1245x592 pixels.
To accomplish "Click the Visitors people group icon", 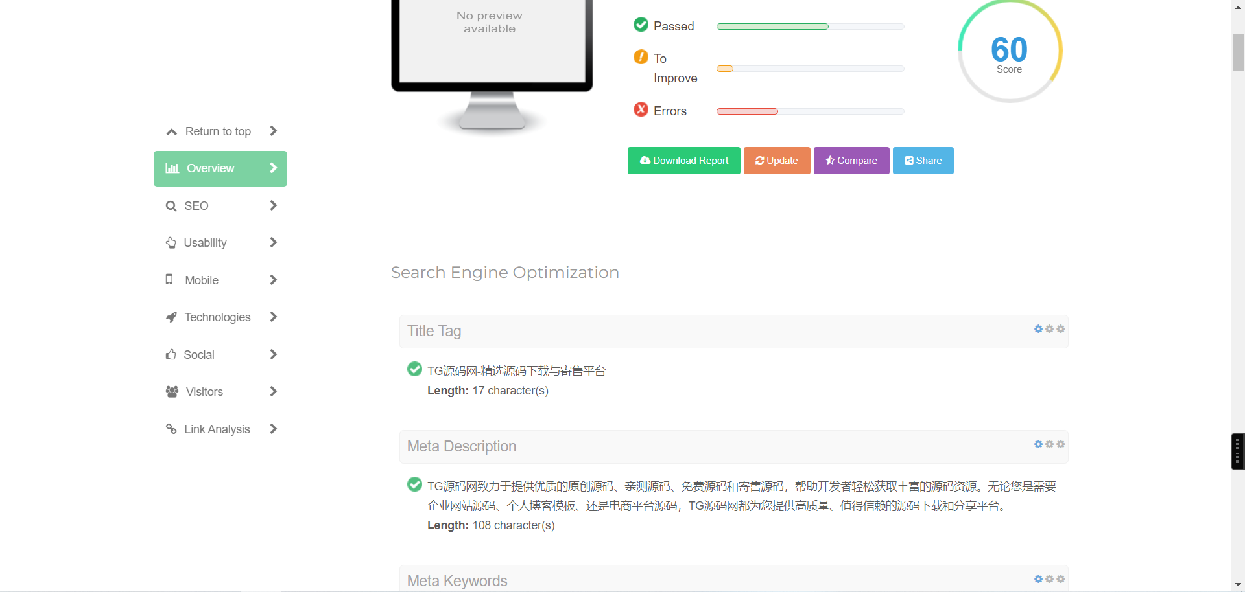I will 172,392.
